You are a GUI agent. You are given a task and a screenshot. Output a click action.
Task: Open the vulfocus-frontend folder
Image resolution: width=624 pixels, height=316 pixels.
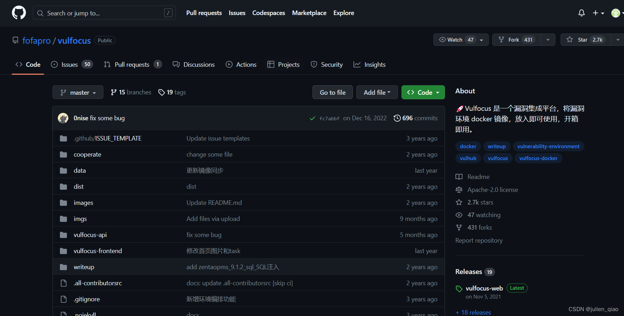(98, 251)
